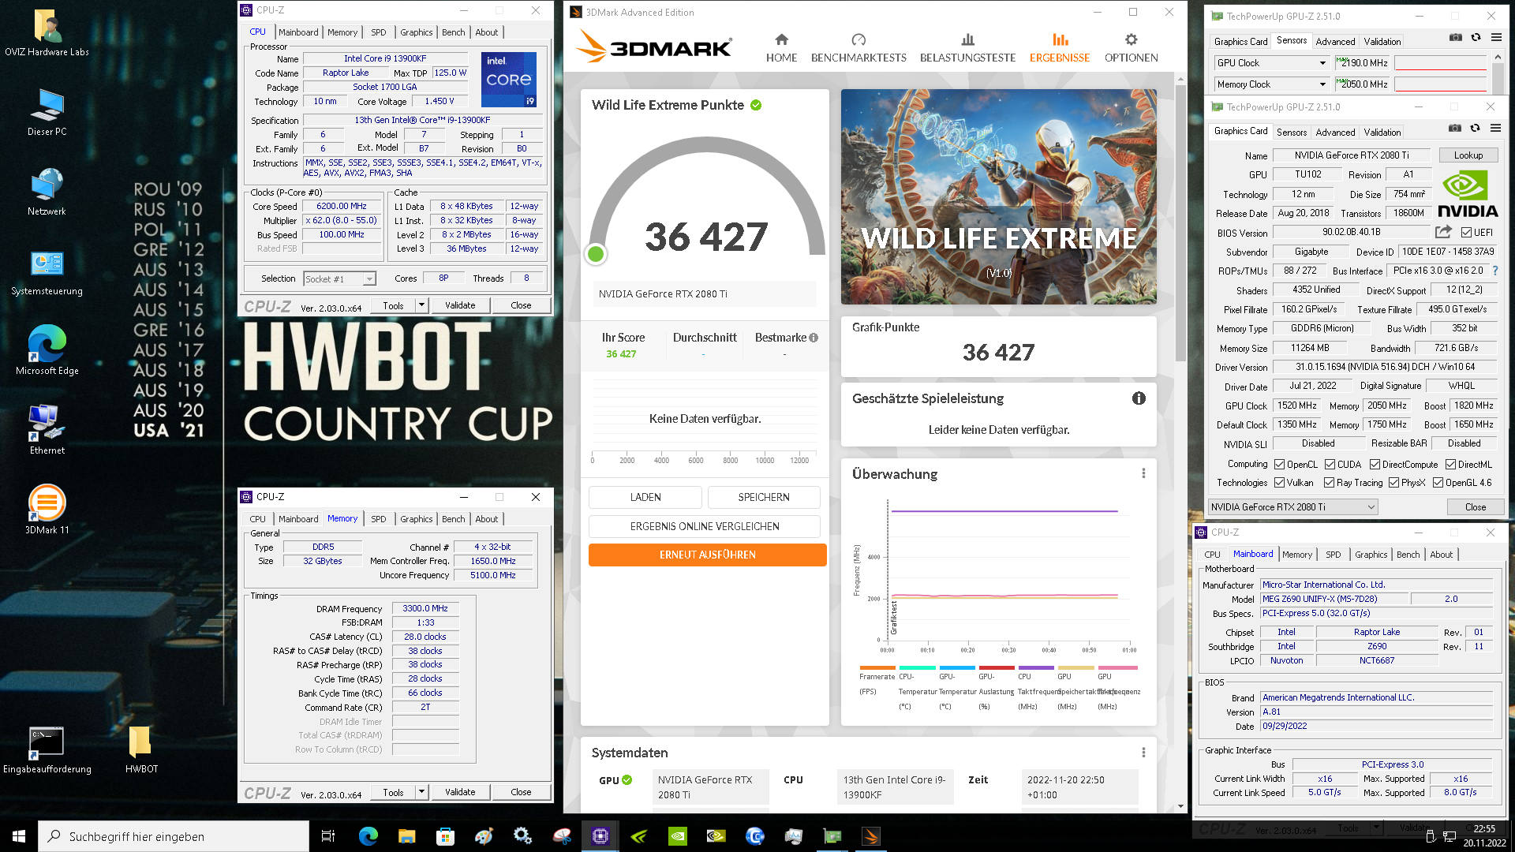Open HOME in the 3DMark navigation
This screenshot has height=852, width=1515.
click(x=781, y=48)
